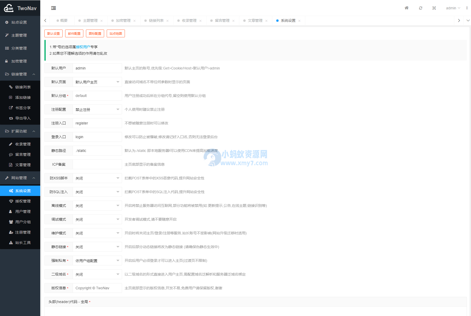Focus the ICP备案 input field
The height and width of the screenshot is (316, 471).
tap(97, 164)
